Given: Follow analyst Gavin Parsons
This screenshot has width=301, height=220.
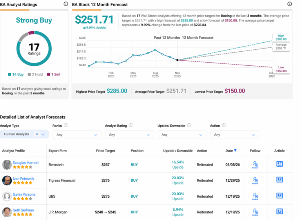Looking at the screenshot, I should (255, 196).
